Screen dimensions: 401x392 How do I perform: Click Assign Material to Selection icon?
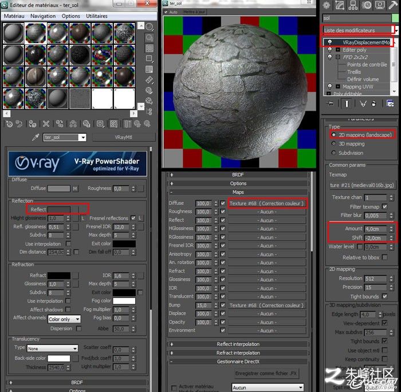tap(33, 124)
